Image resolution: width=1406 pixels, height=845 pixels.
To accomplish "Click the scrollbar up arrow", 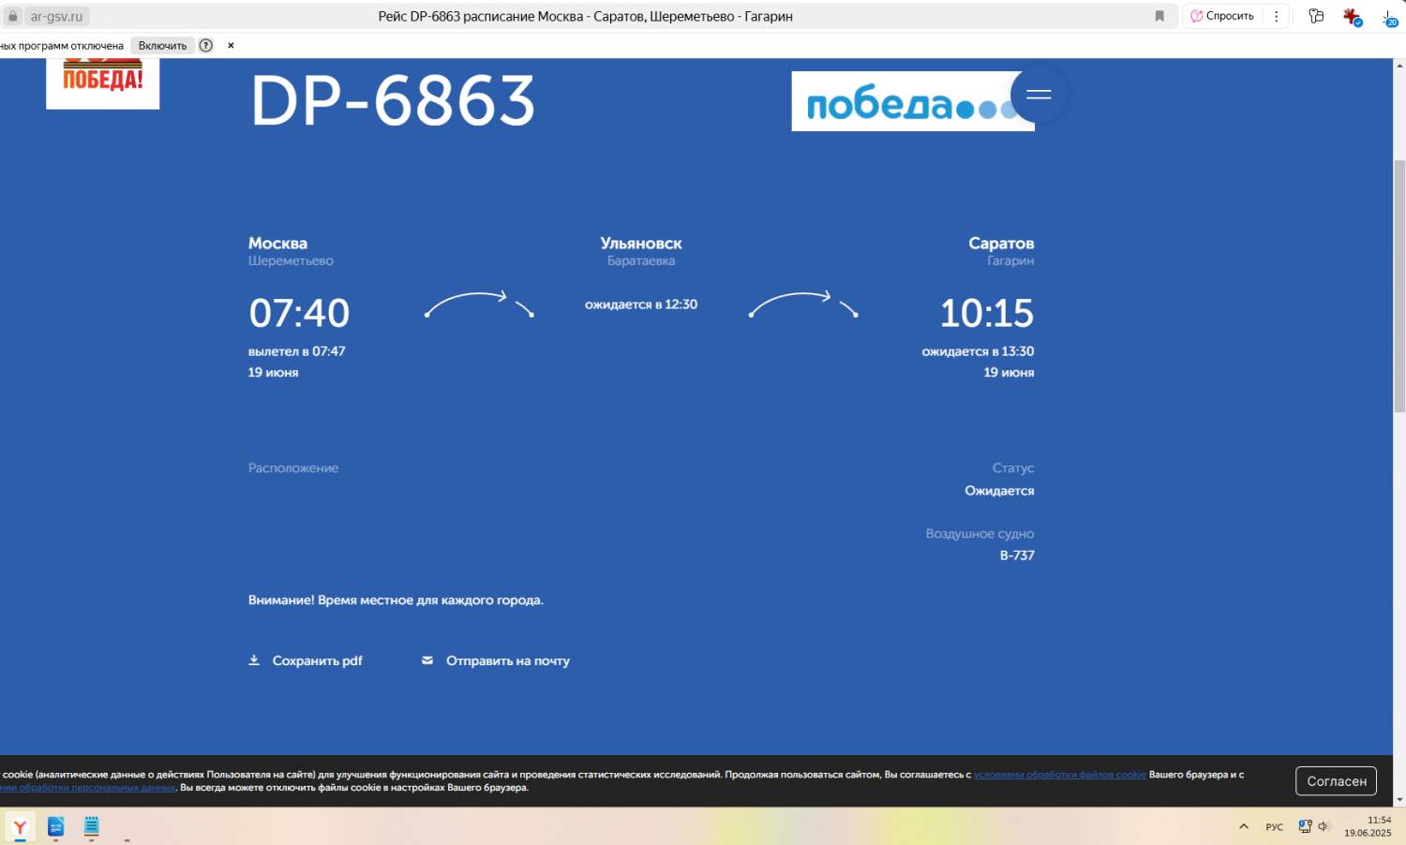I will click(1399, 66).
